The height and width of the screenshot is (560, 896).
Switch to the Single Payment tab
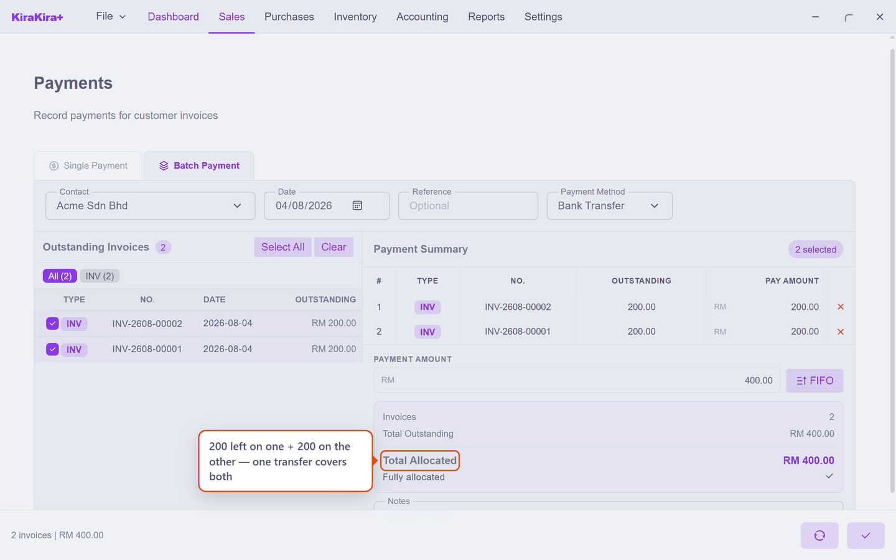(88, 166)
